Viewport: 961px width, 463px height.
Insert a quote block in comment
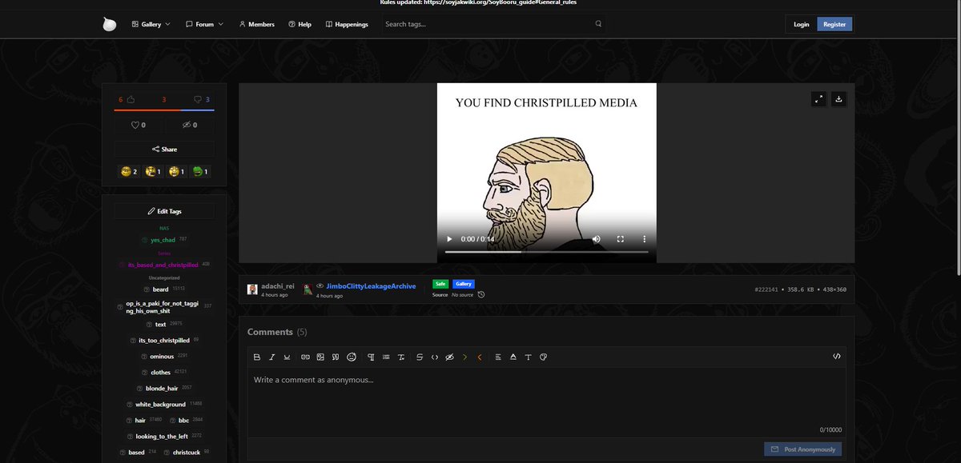336,357
